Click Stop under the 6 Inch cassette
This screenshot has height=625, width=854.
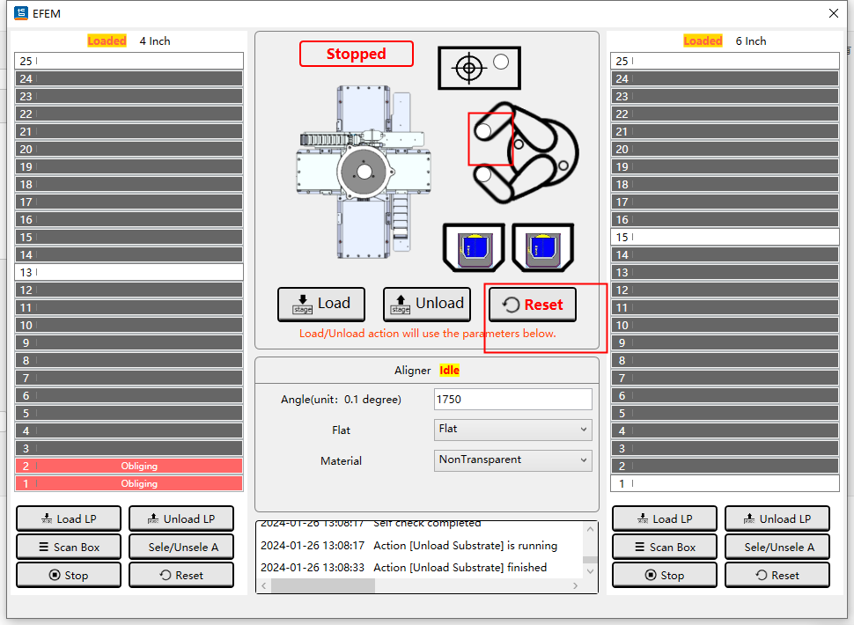665,575
